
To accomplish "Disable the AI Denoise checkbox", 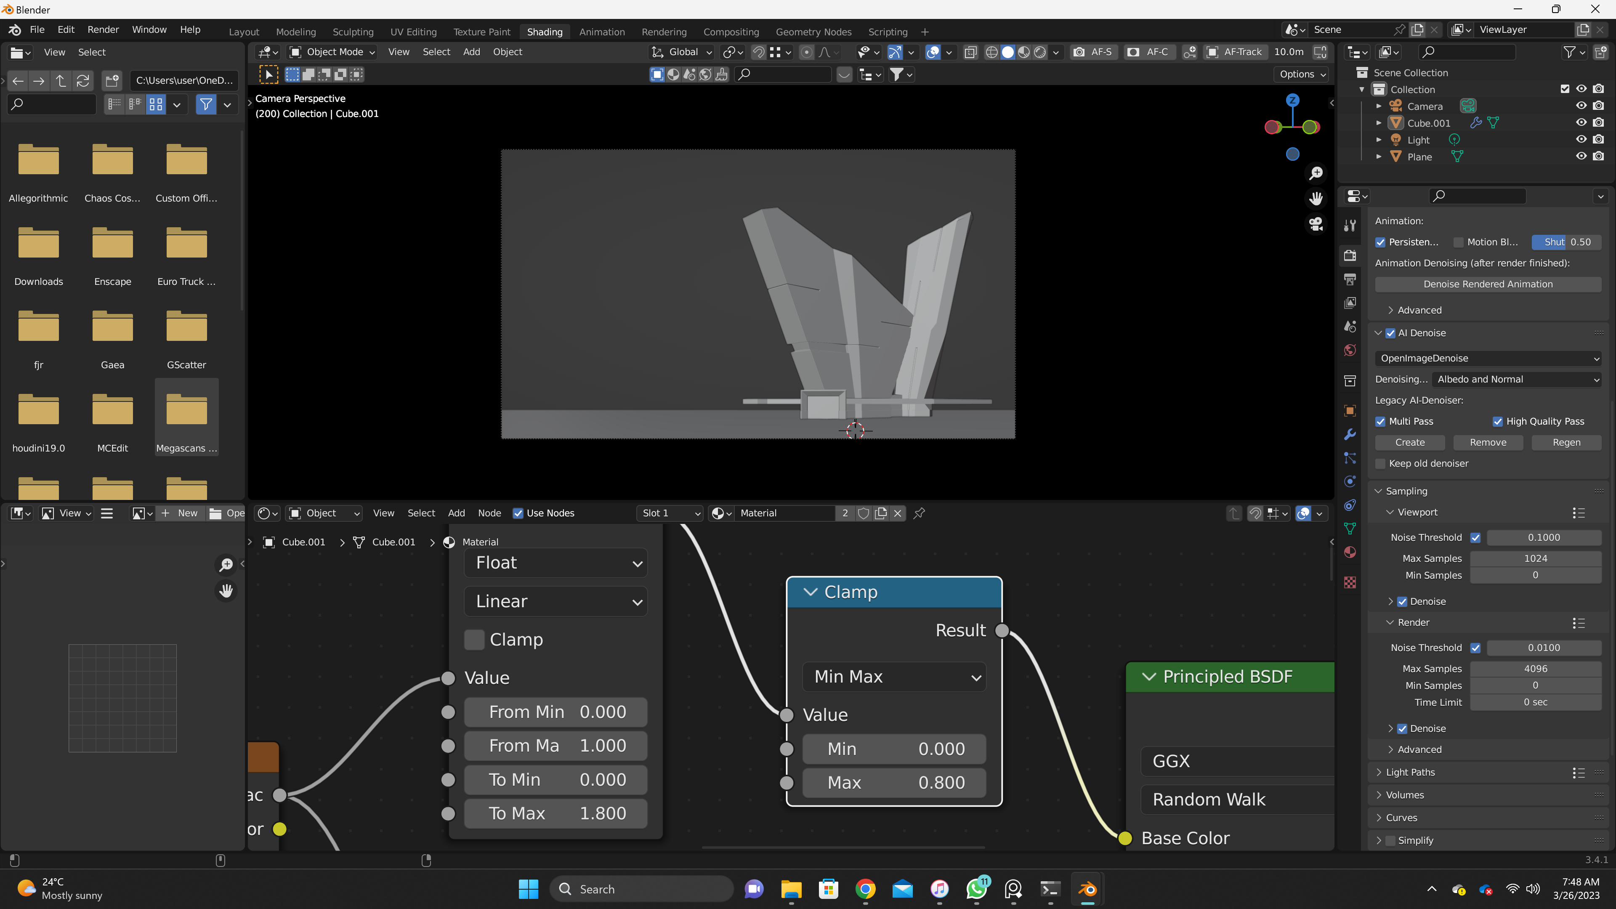I will (x=1390, y=333).
